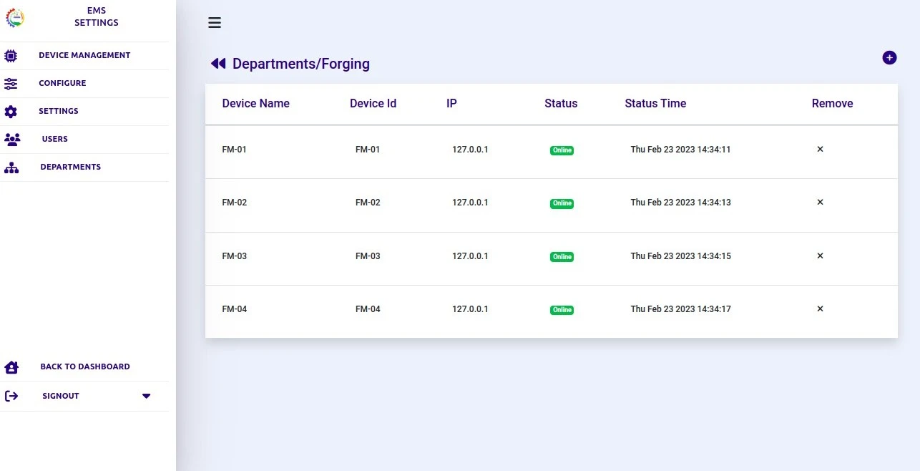
Task: Remove device FM-03 with its X icon
Action: coord(820,256)
